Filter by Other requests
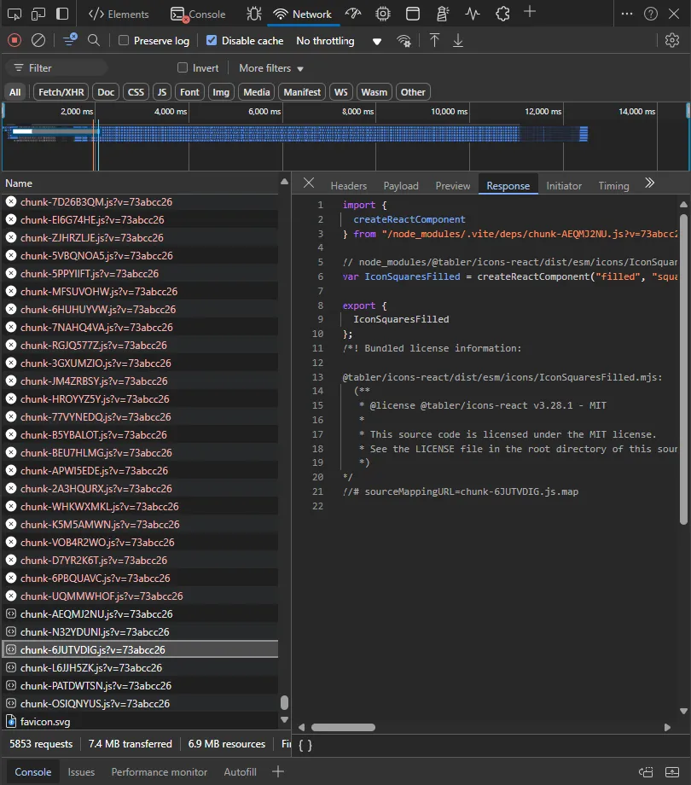The height and width of the screenshot is (785, 691). tap(413, 92)
